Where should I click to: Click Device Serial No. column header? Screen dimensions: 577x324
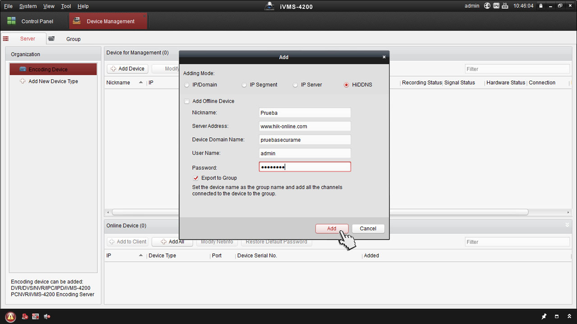pyautogui.click(x=257, y=256)
